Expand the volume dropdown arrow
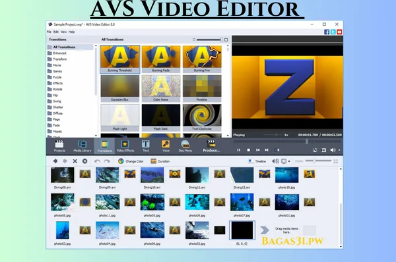Viewport: 396px width, 262px height. click(x=339, y=150)
